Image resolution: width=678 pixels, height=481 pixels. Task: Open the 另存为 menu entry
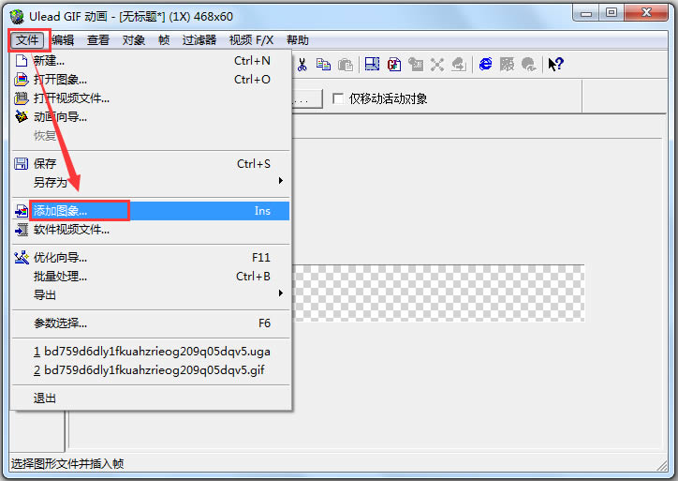[x=151, y=182]
